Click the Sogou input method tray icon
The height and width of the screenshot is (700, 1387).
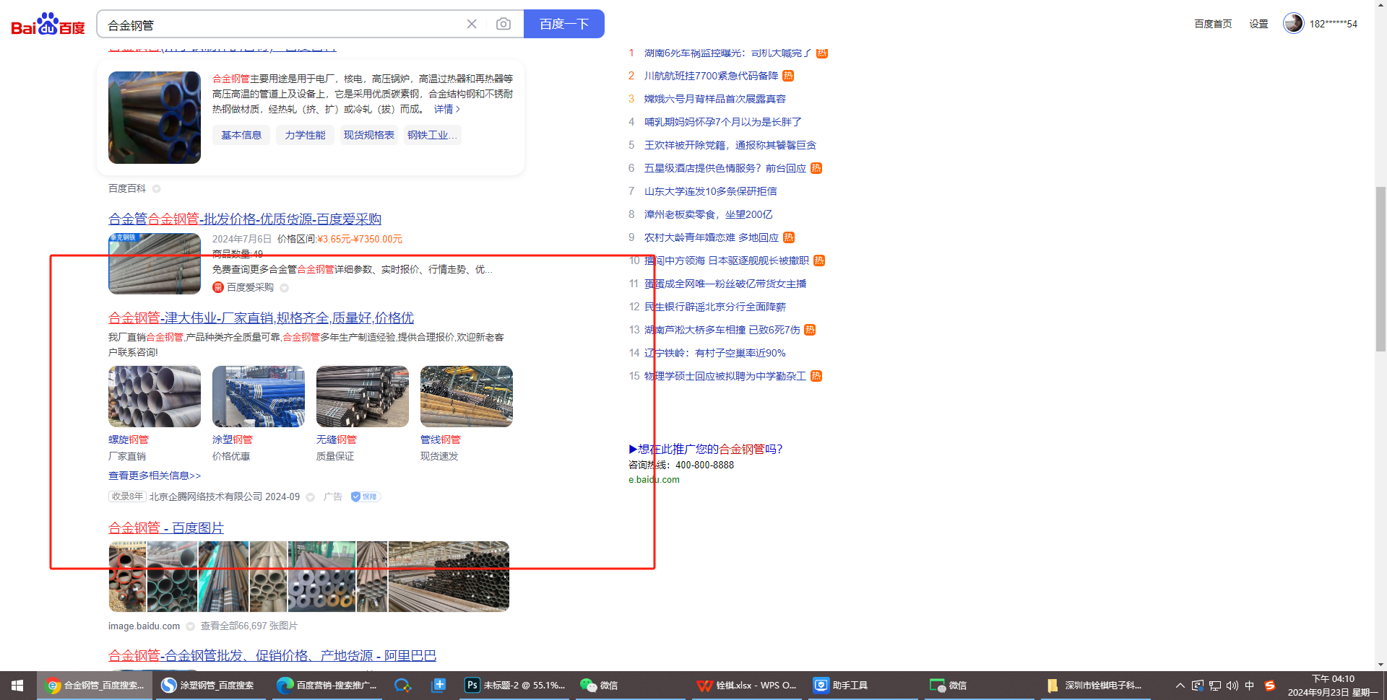pyautogui.click(x=1269, y=686)
